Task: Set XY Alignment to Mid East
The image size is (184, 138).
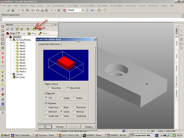Action: pos(74,112)
